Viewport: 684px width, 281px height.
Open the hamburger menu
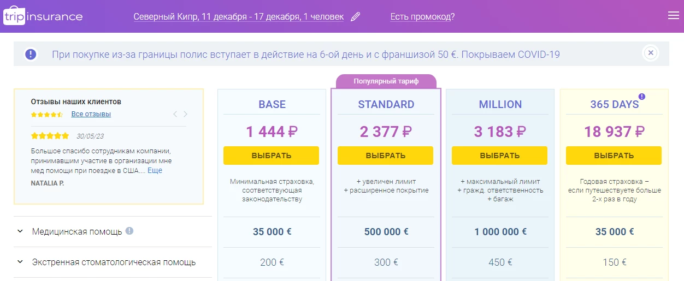tap(673, 16)
